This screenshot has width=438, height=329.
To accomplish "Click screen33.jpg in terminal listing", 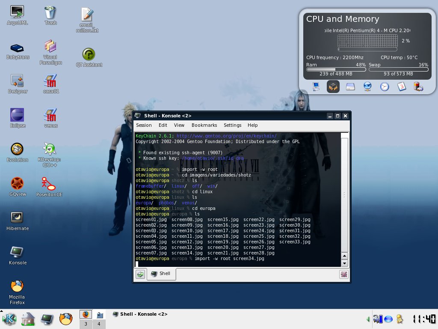I will click(x=295, y=242).
